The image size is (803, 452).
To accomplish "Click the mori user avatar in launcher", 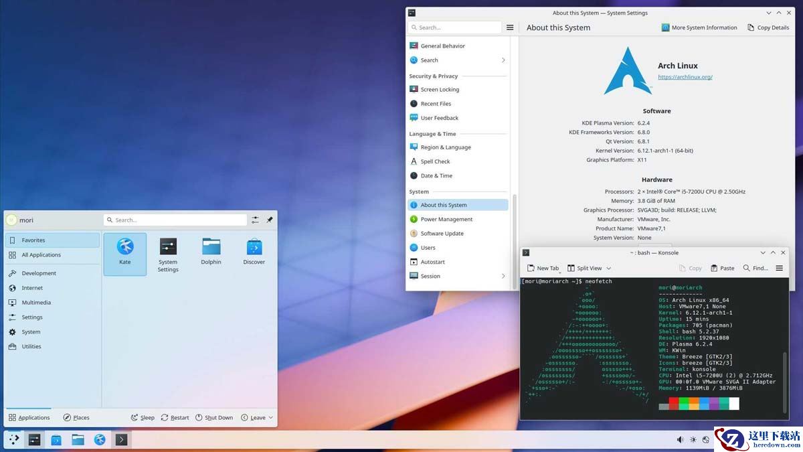I will (11, 220).
